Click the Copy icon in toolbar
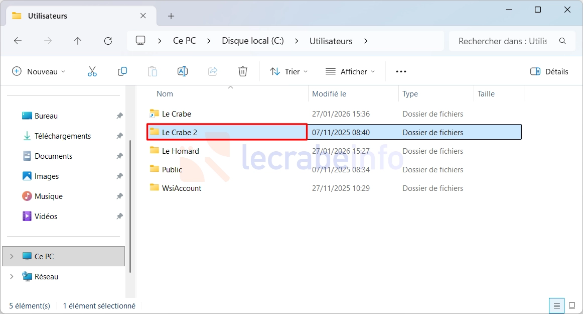 pos(122,71)
